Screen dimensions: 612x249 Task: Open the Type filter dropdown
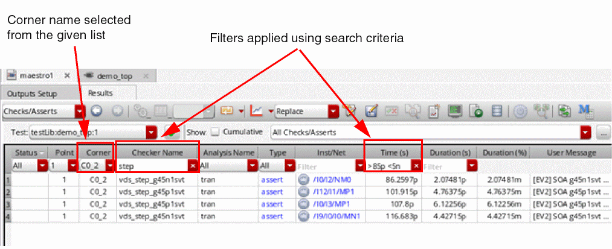tap(291, 166)
